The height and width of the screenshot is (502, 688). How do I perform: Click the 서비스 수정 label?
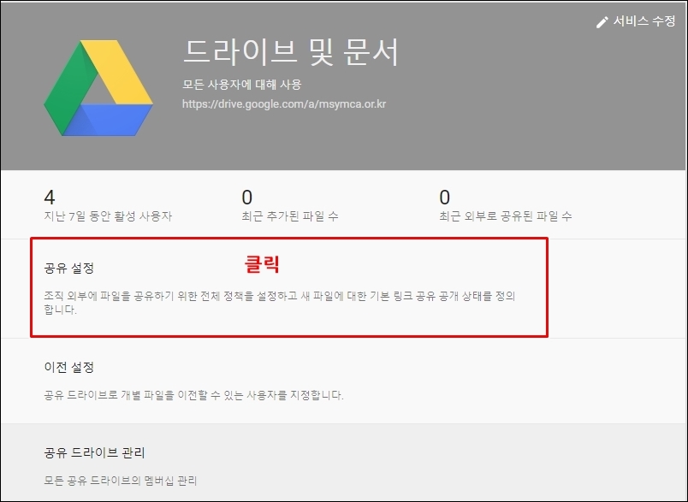pos(644,21)
